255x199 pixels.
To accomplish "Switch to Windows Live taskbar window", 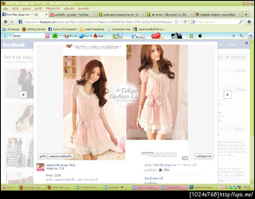I will pyautogui.click(x=88, y=187).
